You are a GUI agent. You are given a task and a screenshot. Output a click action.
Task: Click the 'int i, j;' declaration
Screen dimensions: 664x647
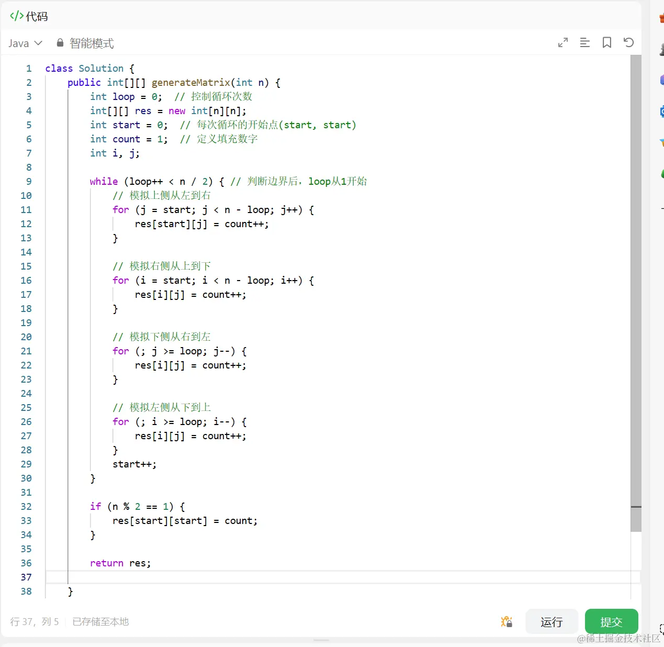tap(115, 153)
